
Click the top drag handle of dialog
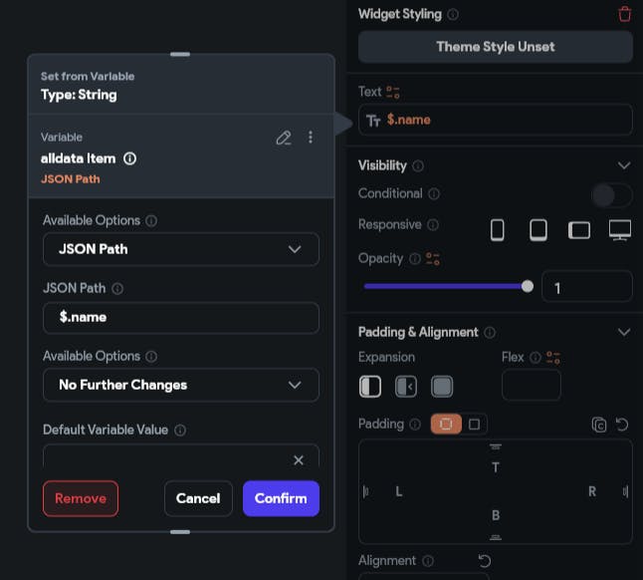[180, 54]
